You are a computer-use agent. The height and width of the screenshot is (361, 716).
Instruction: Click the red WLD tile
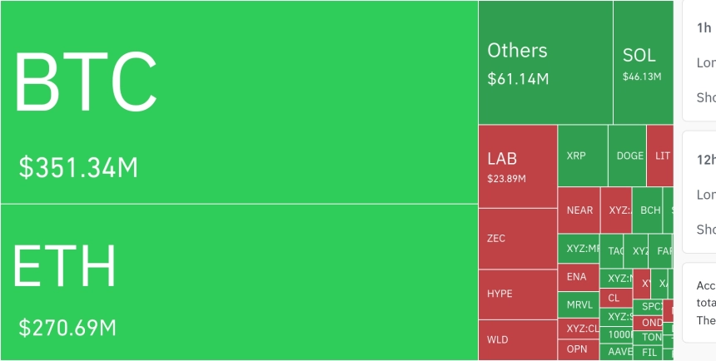point(518,340)
